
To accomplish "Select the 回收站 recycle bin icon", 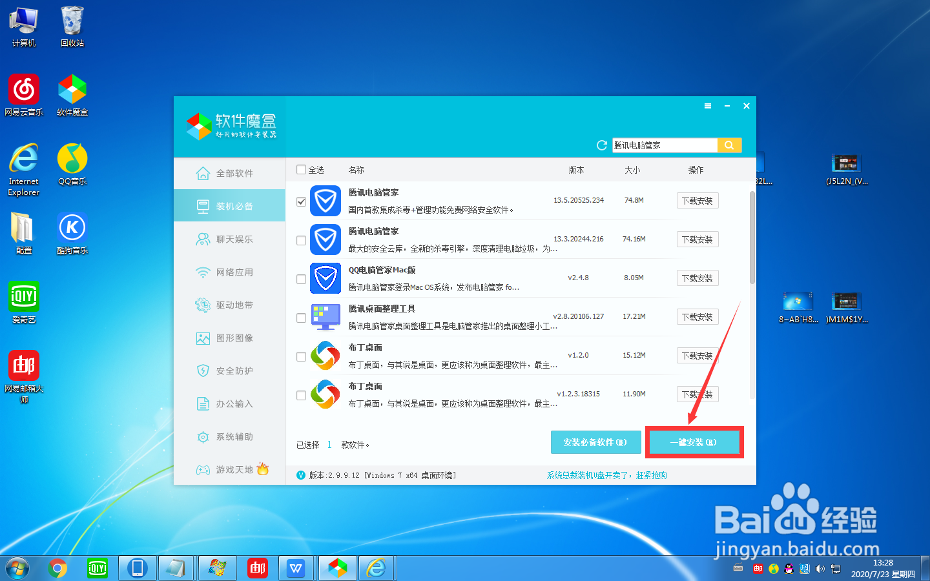I will click(x=72, y=26).
